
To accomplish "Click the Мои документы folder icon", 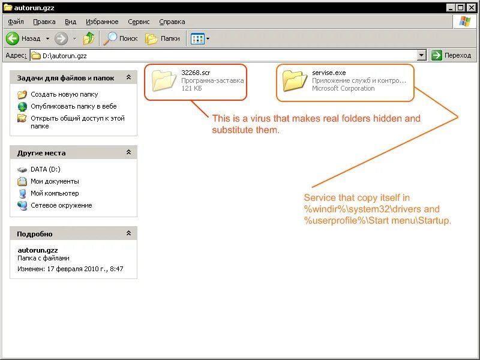I will [x=22, y=182].
